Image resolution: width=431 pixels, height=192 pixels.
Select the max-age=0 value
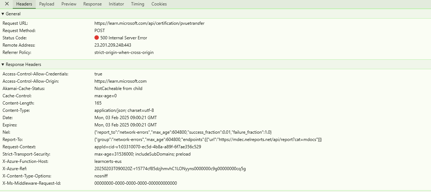pos(105,96)
